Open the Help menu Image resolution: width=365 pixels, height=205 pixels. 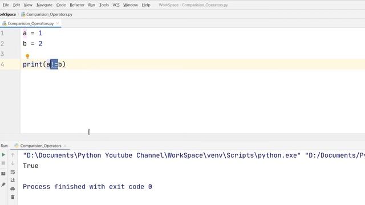click(x=146, y=5)
